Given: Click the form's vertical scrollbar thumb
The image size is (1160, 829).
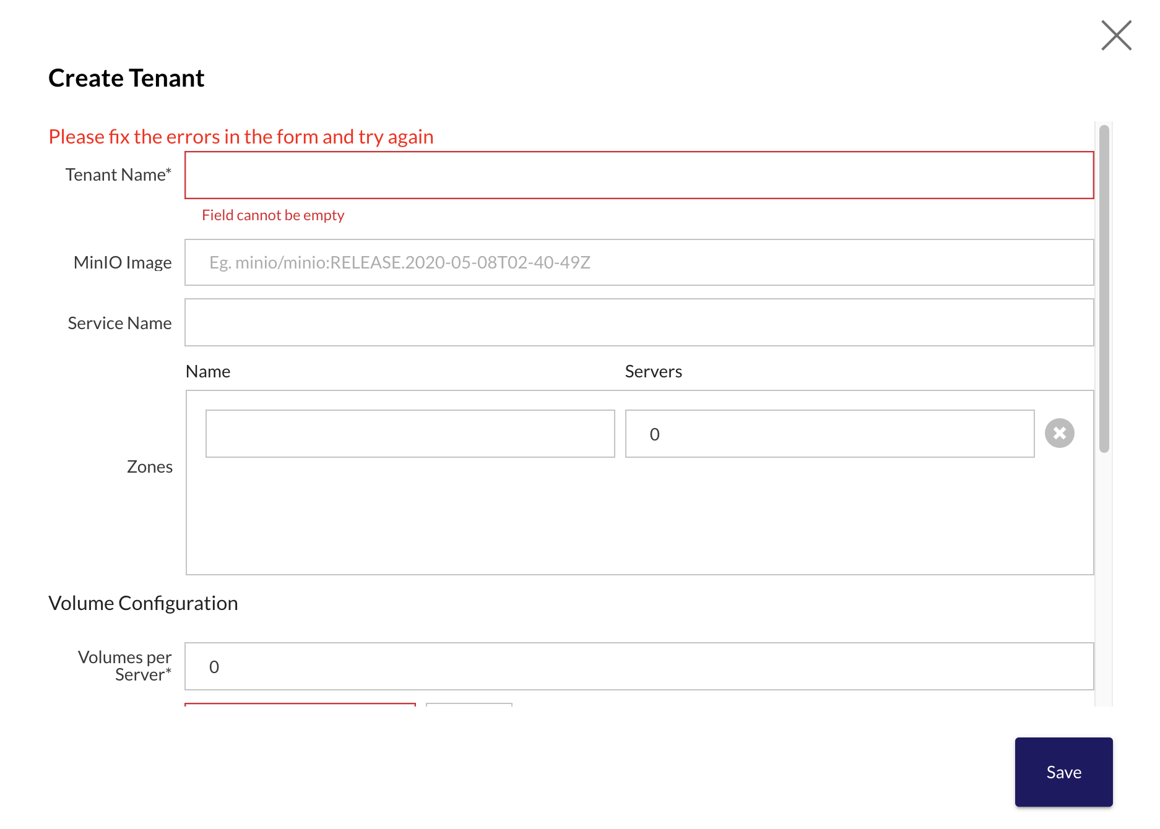Looking at the screenshot, I should click(1104, 289).
